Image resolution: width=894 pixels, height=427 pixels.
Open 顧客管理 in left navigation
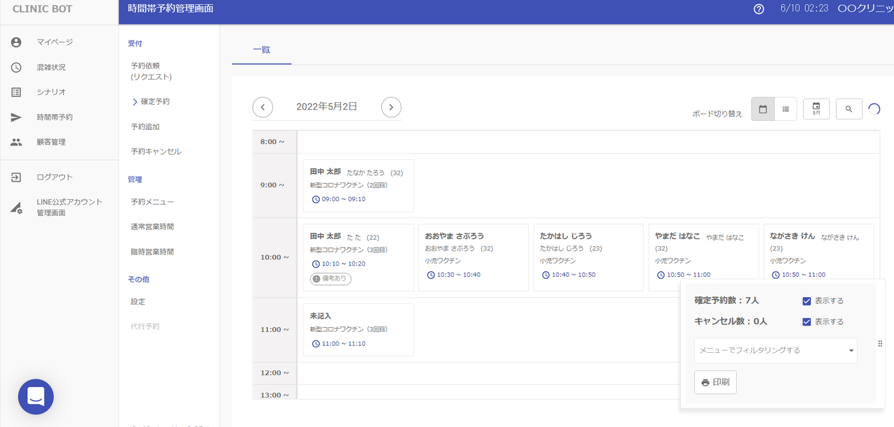[51, 142]
